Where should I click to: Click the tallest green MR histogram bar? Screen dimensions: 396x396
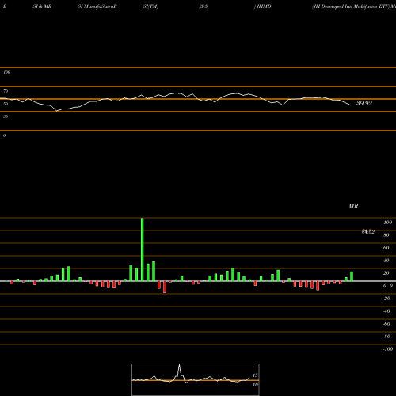143,249
